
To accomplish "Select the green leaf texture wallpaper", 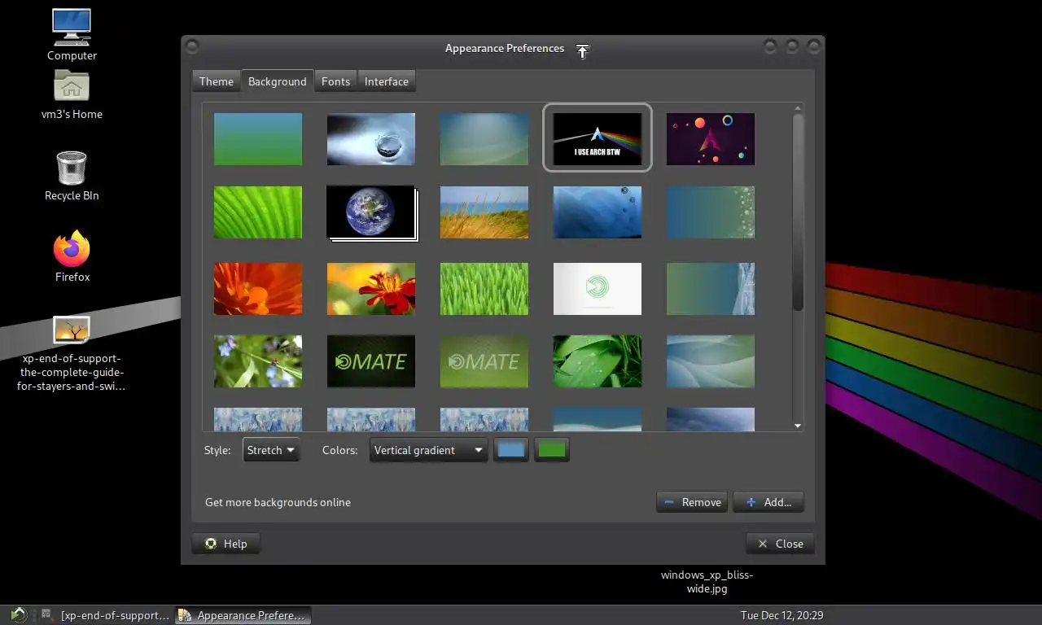I will (258, 212).
